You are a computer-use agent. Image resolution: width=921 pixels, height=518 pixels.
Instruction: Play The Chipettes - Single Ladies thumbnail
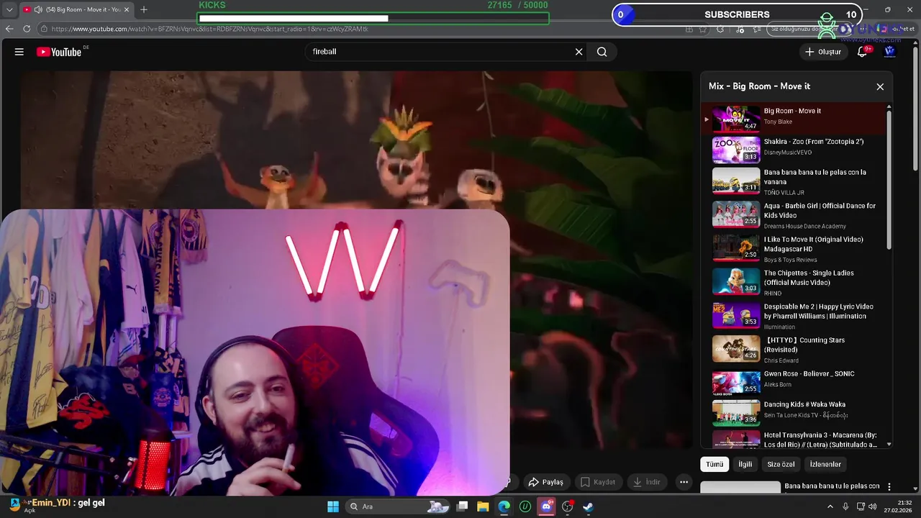pyautogui.click(x=736, y=281)
